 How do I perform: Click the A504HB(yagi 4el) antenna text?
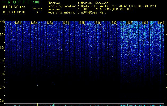[x=94, y=12]
